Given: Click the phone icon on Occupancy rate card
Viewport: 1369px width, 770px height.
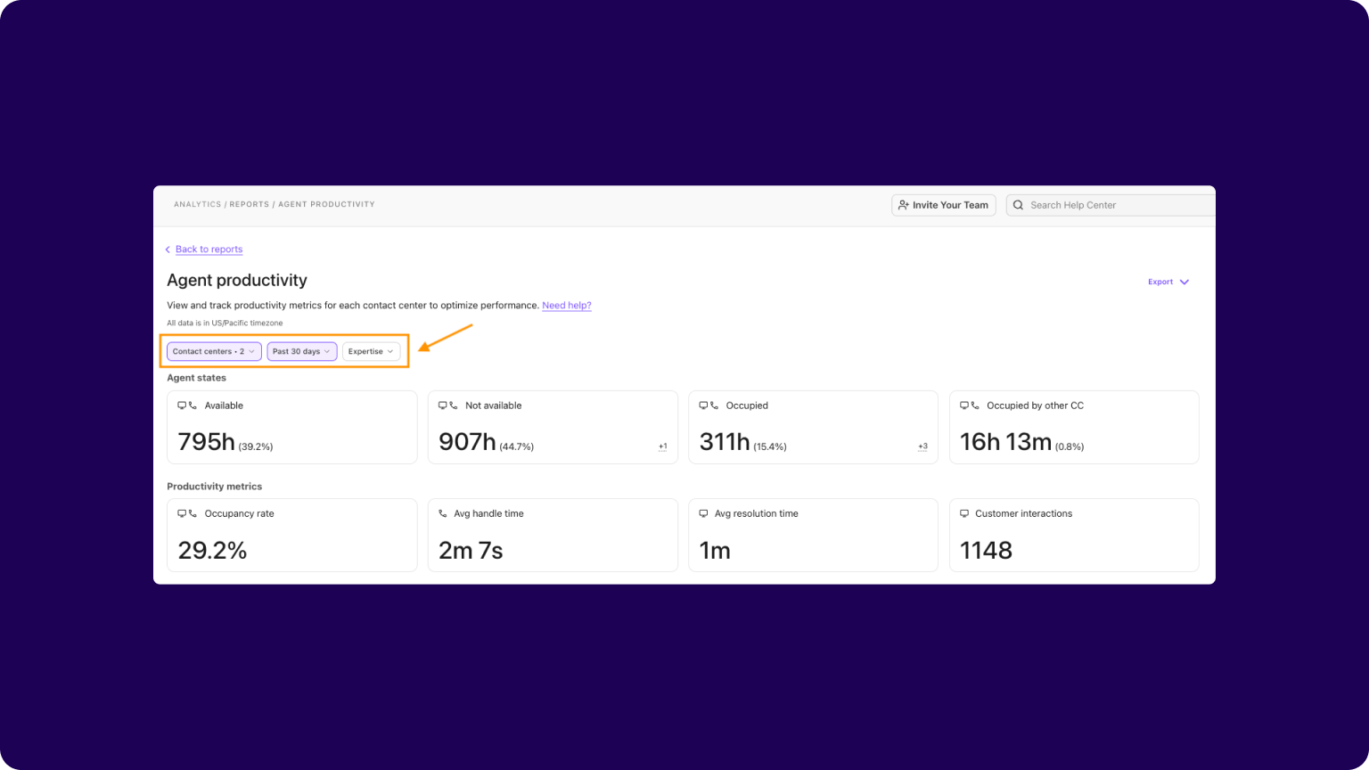Looking at the screenshot, I should pyautogui.click(x=193, y=513).
